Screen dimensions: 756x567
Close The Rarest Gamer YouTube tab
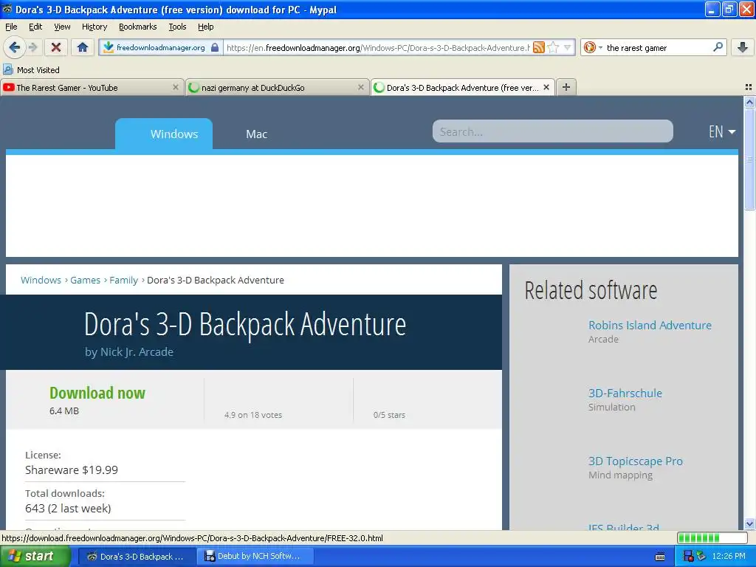coord(176,87)
